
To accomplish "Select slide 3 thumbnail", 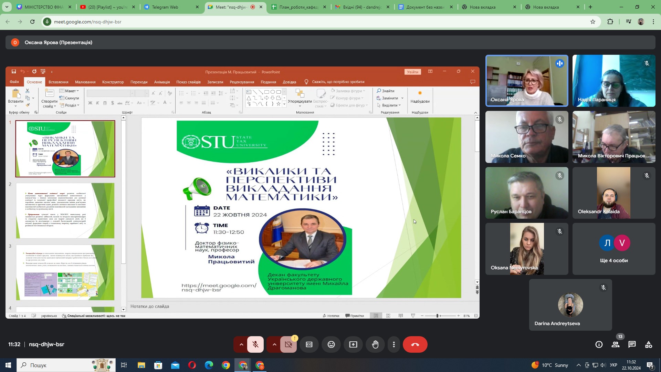I will [65, 272].
